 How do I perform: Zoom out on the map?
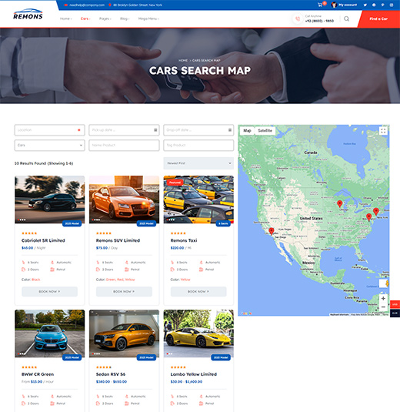pyautogui.click(x=383, y=307)
